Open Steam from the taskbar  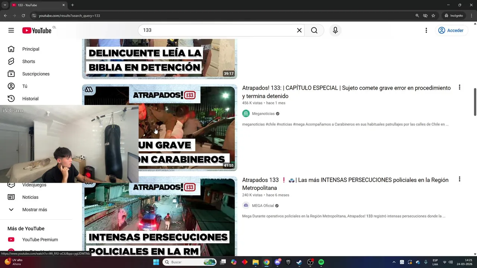point(299,262)
